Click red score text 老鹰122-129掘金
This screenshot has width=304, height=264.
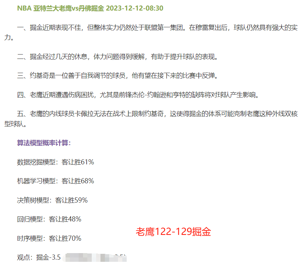(173, 232)
